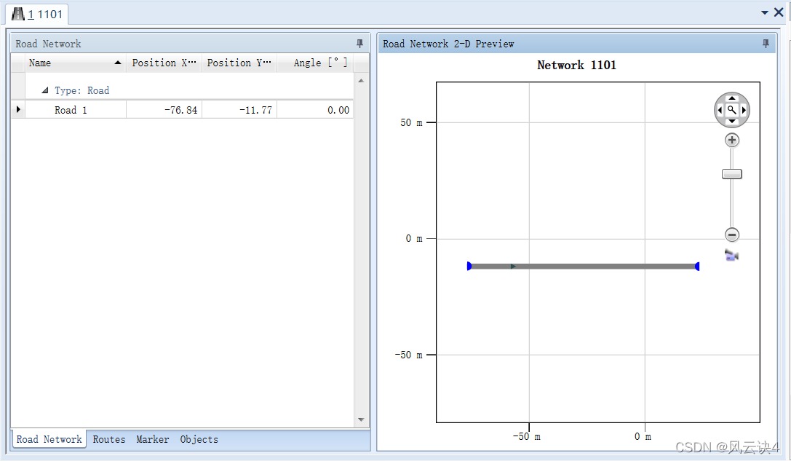Open the window list dropdown arrow
Image resolution: width=791 pixels, height=461 pixels.
tap(765, 12)
